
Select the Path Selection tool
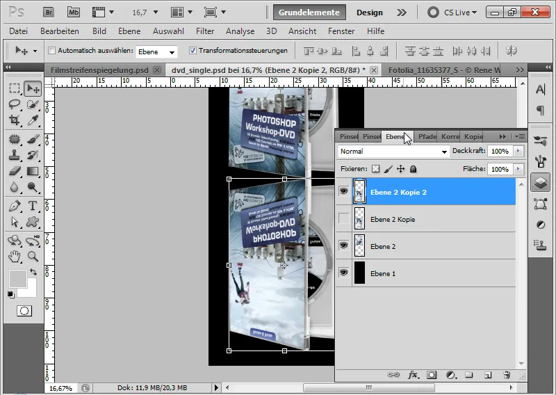coord(14,222)
